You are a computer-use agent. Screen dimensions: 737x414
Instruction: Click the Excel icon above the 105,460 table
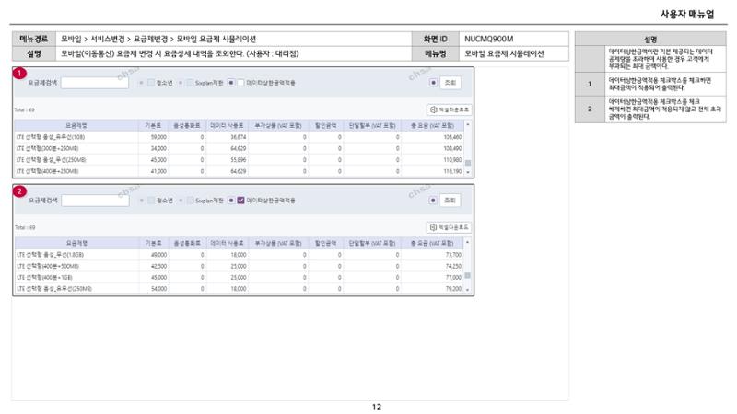pos(433,109)
